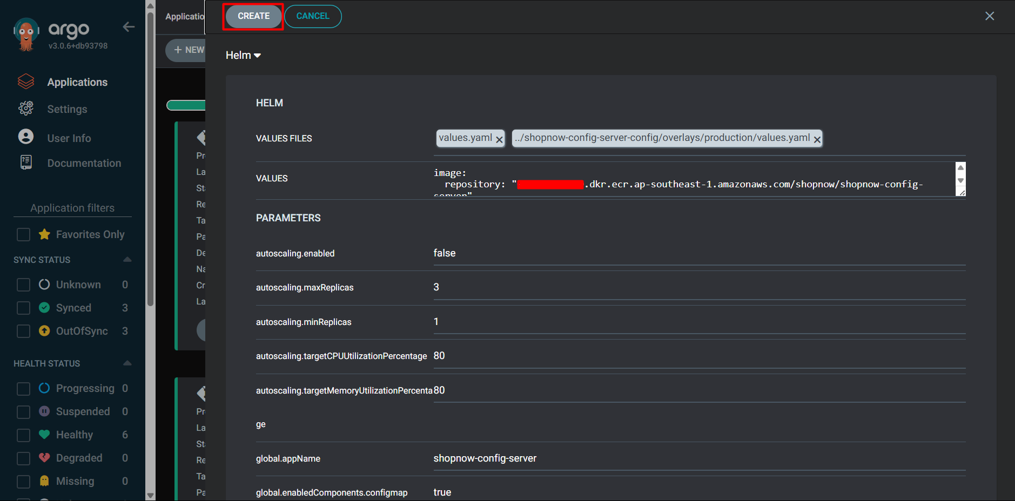Open the Documentation icon in sidebar
The width and height of the screenshot is (1015, 501).
click(25, 162)
